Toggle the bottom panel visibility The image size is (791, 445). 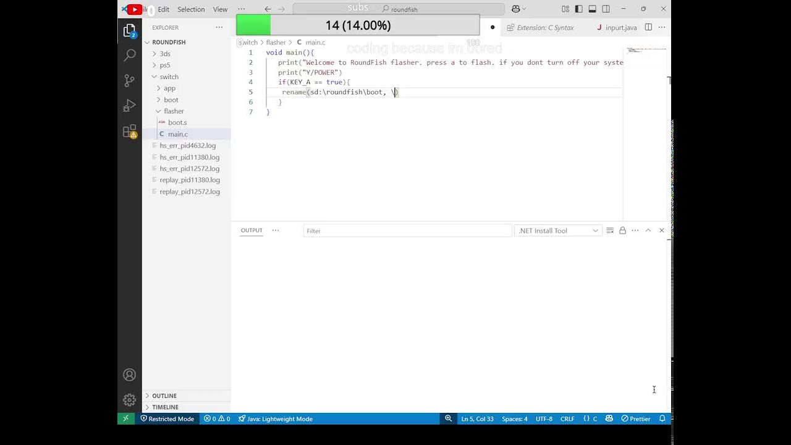pos(592,9)
